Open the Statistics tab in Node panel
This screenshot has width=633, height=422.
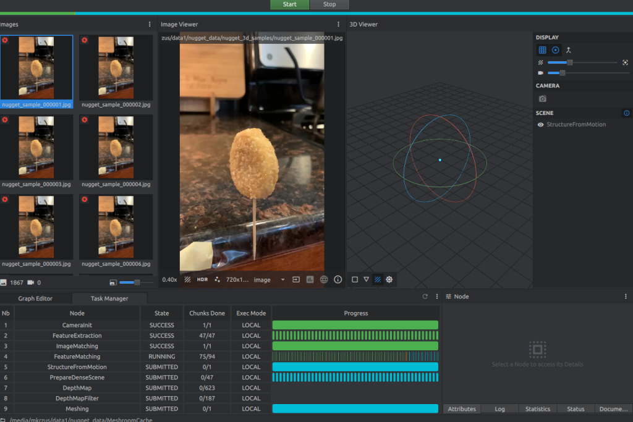point(537,409)
